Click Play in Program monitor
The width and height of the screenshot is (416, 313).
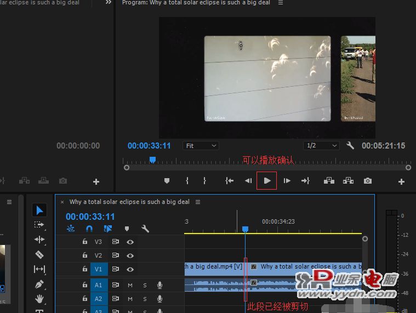click(x=267, y=181)
